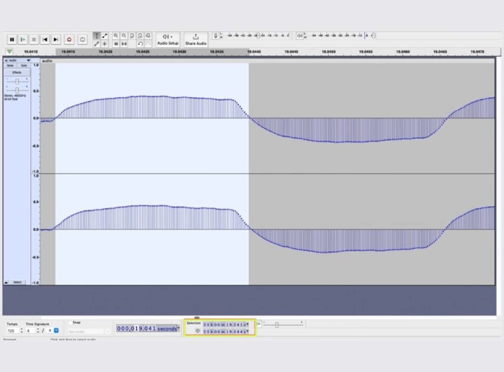Screen dimensions: 504x372
Task: Fit selection to window width
Action: coord(132,35)
